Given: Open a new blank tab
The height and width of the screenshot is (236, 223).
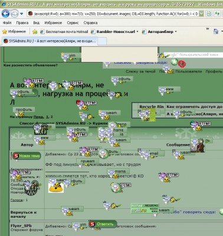Looking at the screenshot, I should point(102,41).
